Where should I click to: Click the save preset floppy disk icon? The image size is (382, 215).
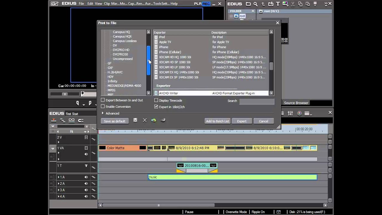pyautogui.click(x=135, y=120)
